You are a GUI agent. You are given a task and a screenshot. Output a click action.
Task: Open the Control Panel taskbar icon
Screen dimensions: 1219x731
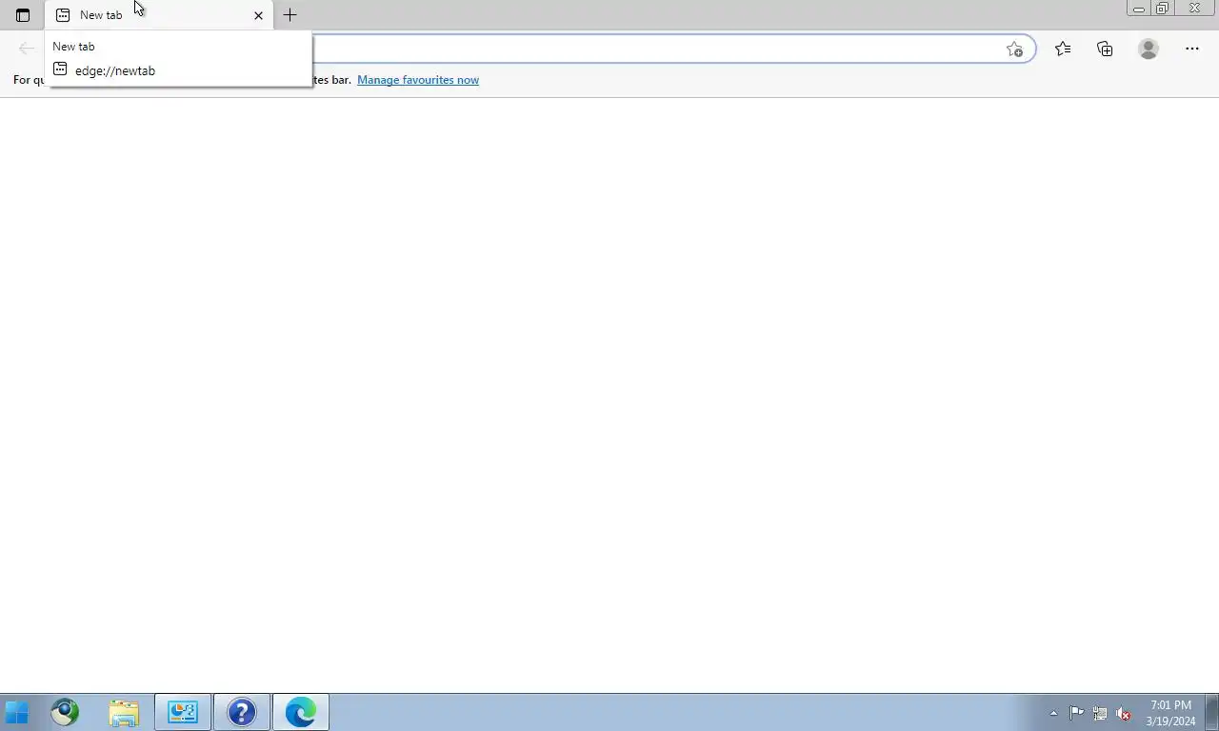pyautogui.click(x=183, y=712)
